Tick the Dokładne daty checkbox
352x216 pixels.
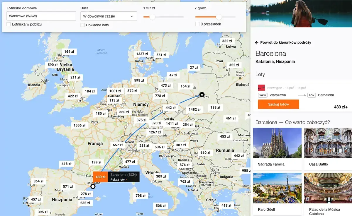click(83, 25)
